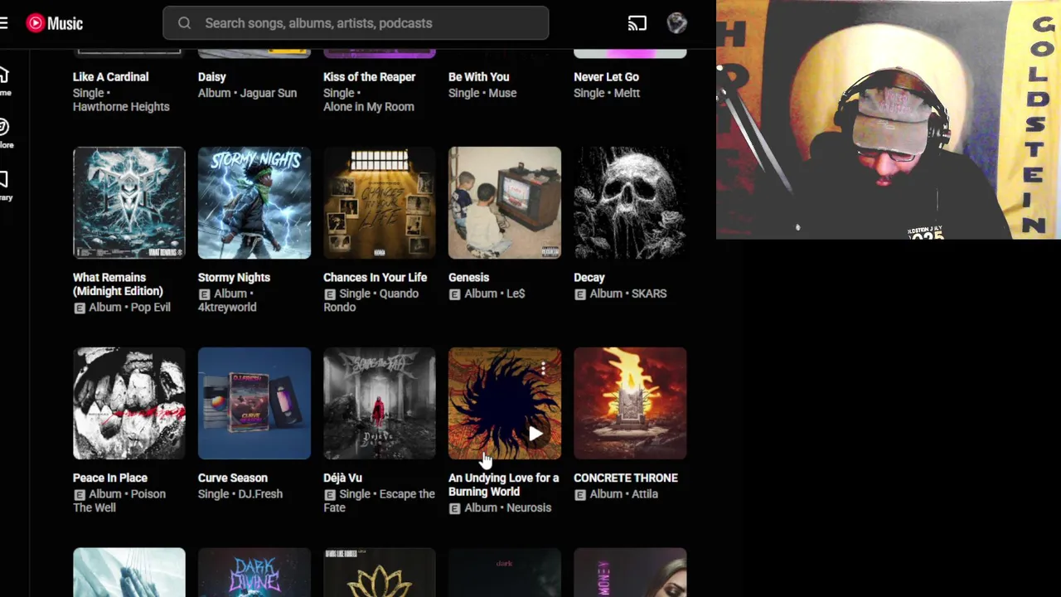Open artist Jaguar Sun
This screenshot has width=1061, height=597.
click(x=269, y=93)
